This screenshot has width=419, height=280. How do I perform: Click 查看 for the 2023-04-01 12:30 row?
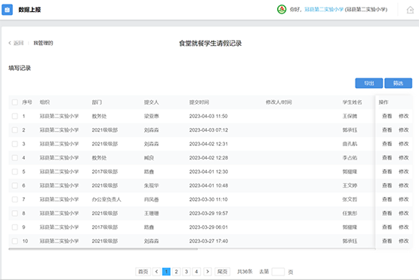click(387, 172)
